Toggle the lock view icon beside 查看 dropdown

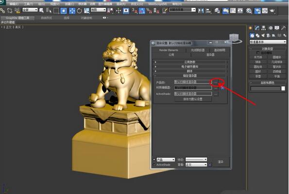point(210,165)
